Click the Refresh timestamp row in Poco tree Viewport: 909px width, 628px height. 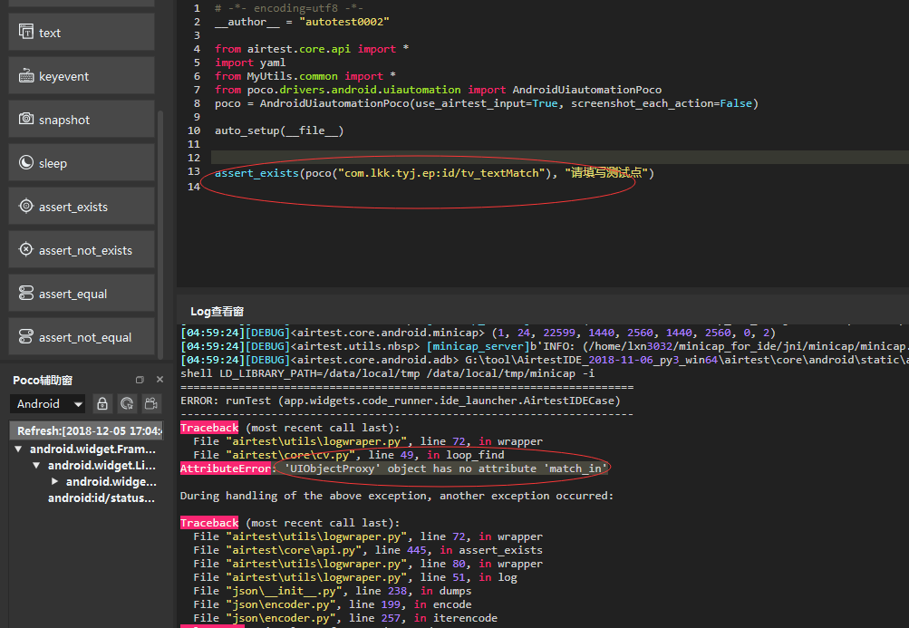pos(86,430)
